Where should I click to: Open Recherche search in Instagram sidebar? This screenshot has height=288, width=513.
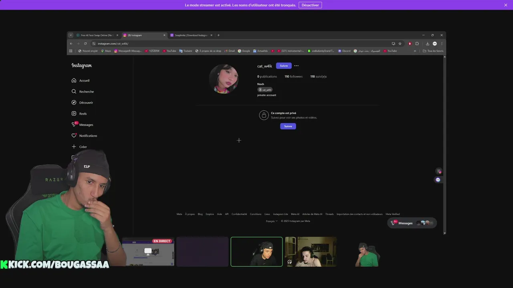(83, 92)
